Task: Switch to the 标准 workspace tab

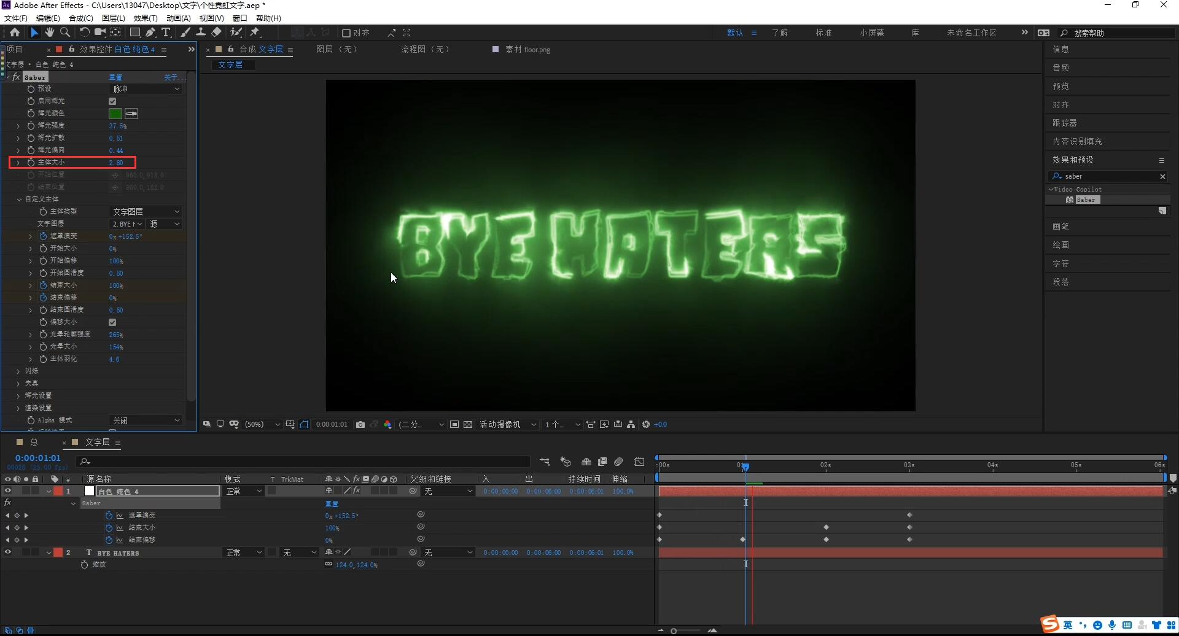Action: [x=823, y=33]
